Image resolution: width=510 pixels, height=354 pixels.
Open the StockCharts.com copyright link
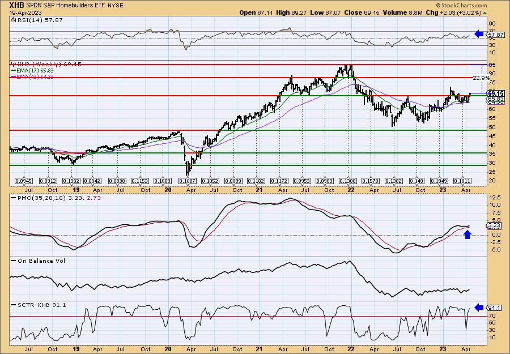point(461,5)
